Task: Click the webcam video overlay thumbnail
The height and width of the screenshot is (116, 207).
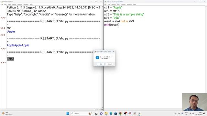Action: [x=194, y=102]
